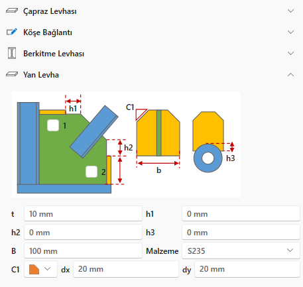Click the dx field showing 20 mm
Image resolution: width=303 pixels, height=287 pixels.
[x=126, y=269]
